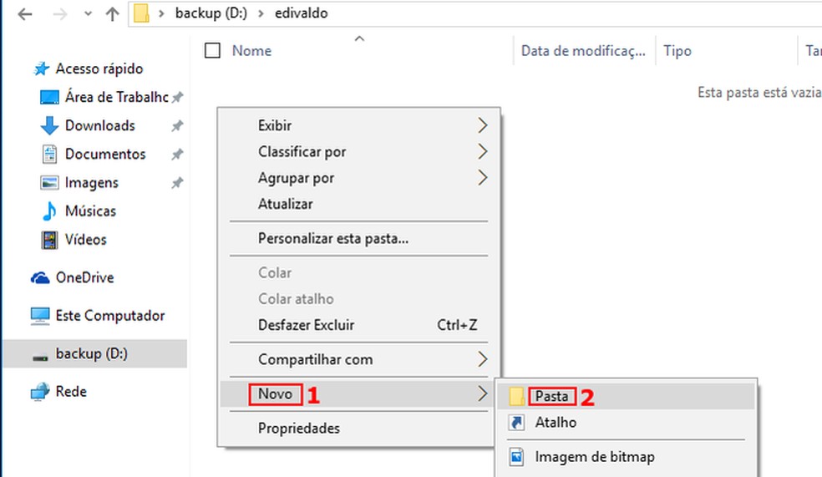Click Pasta to create a new folder
Image resolution: width=822 pixels, height=477 pixels.
tap(551, 396)
